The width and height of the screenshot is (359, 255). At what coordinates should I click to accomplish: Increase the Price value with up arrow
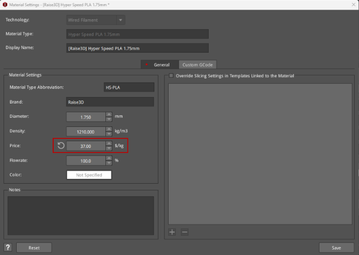pyautogui.click(x=108, y=143)
